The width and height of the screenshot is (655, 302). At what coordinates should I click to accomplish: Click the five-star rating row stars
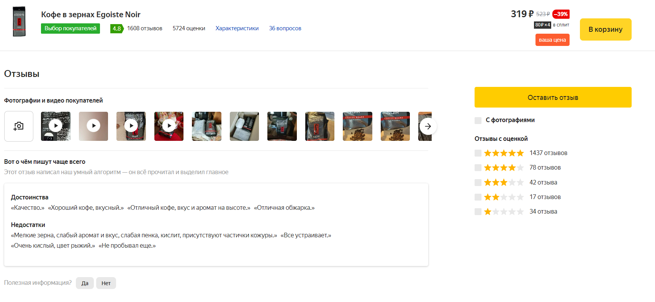click(x=504, y=153)
